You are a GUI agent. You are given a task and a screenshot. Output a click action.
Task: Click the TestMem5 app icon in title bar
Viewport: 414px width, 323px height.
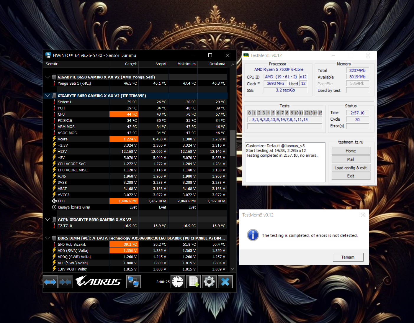pyautogui.click(x=246, y=55)
